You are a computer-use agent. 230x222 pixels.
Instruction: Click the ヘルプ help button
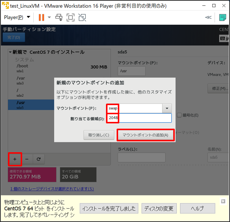coord(198,208)
